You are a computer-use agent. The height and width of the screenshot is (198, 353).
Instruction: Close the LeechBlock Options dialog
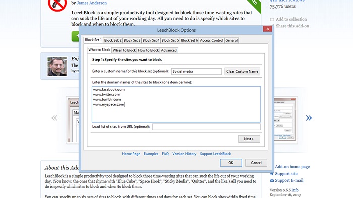click(x=267, y=29)
